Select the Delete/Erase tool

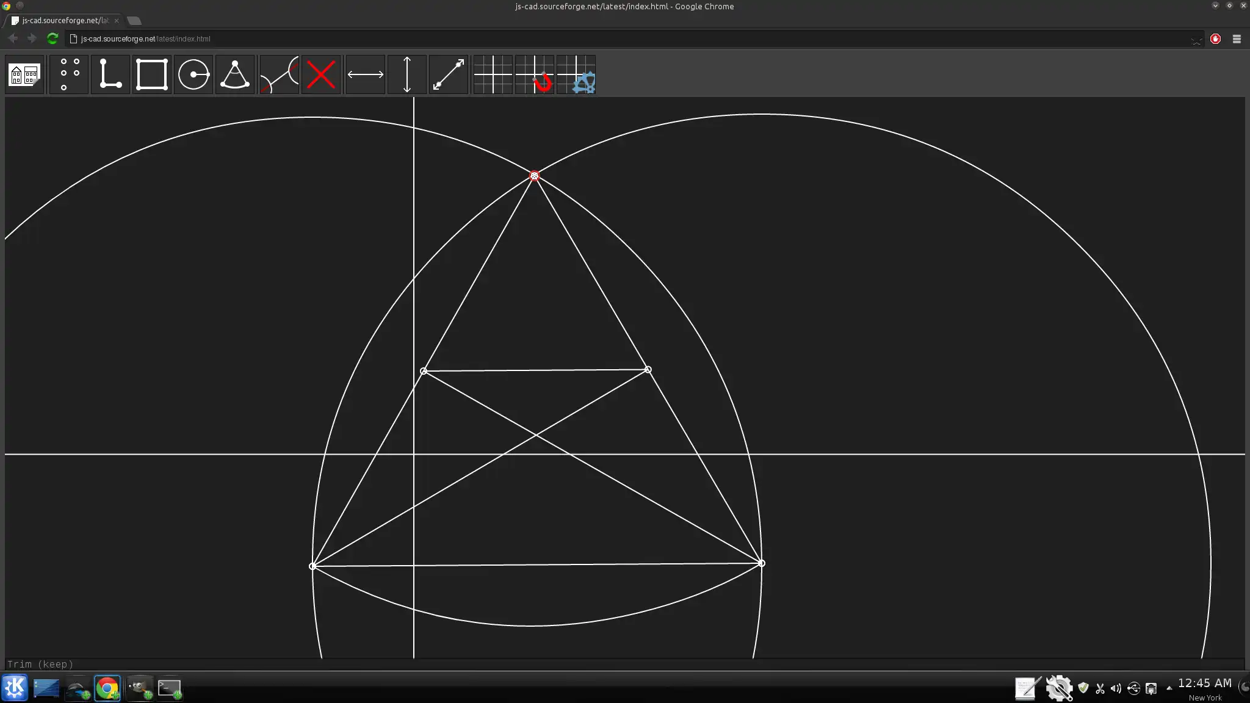(x=321, y=74)
